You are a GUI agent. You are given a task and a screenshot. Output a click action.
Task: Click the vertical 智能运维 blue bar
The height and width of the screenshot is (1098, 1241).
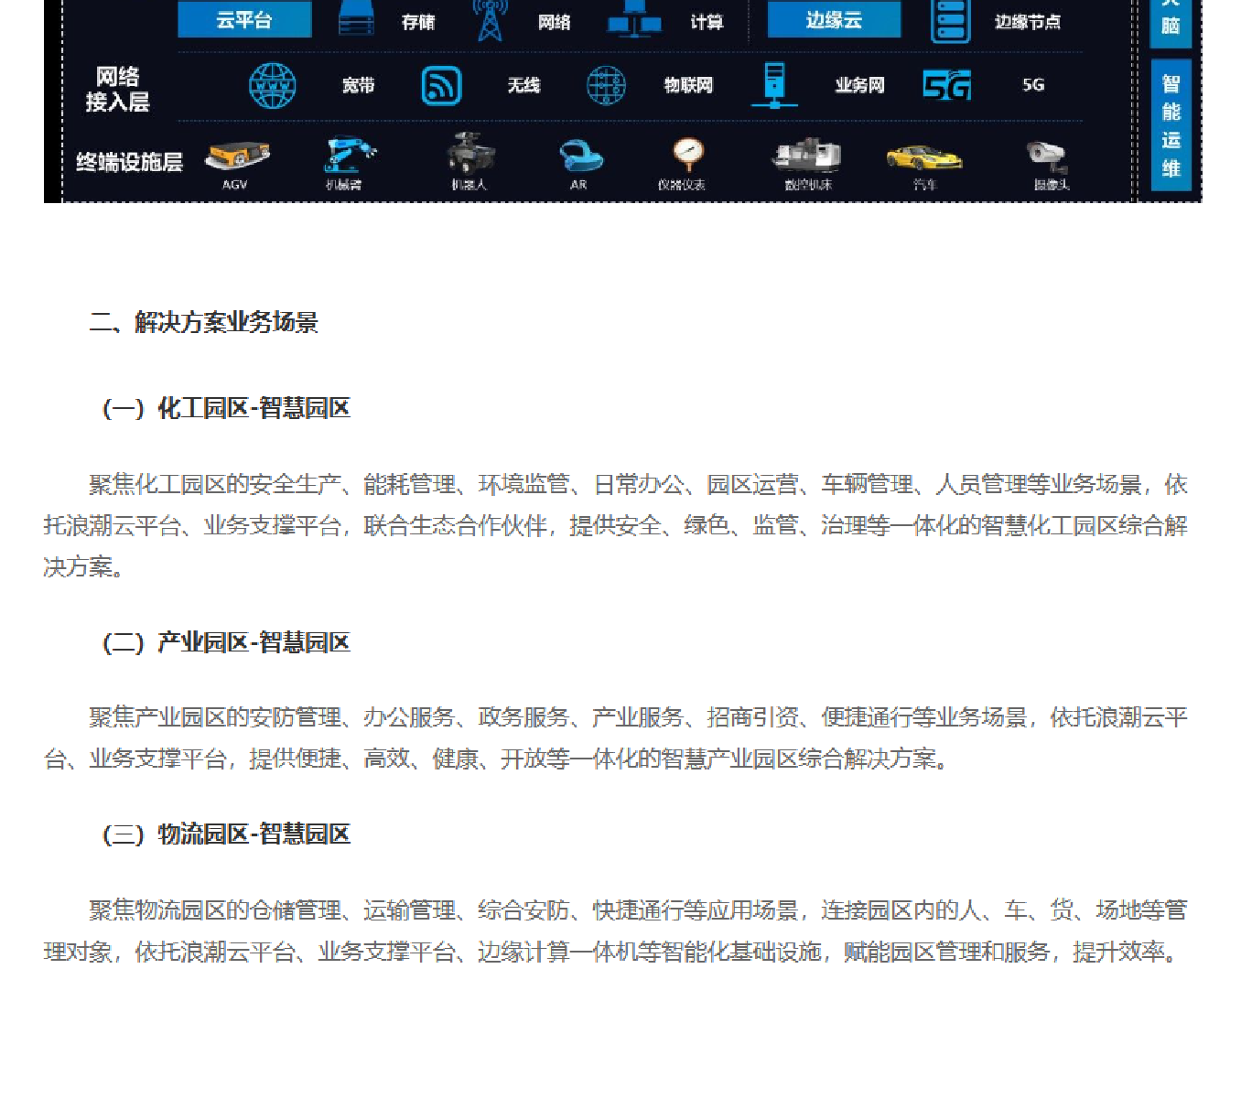pos(1171,125)
